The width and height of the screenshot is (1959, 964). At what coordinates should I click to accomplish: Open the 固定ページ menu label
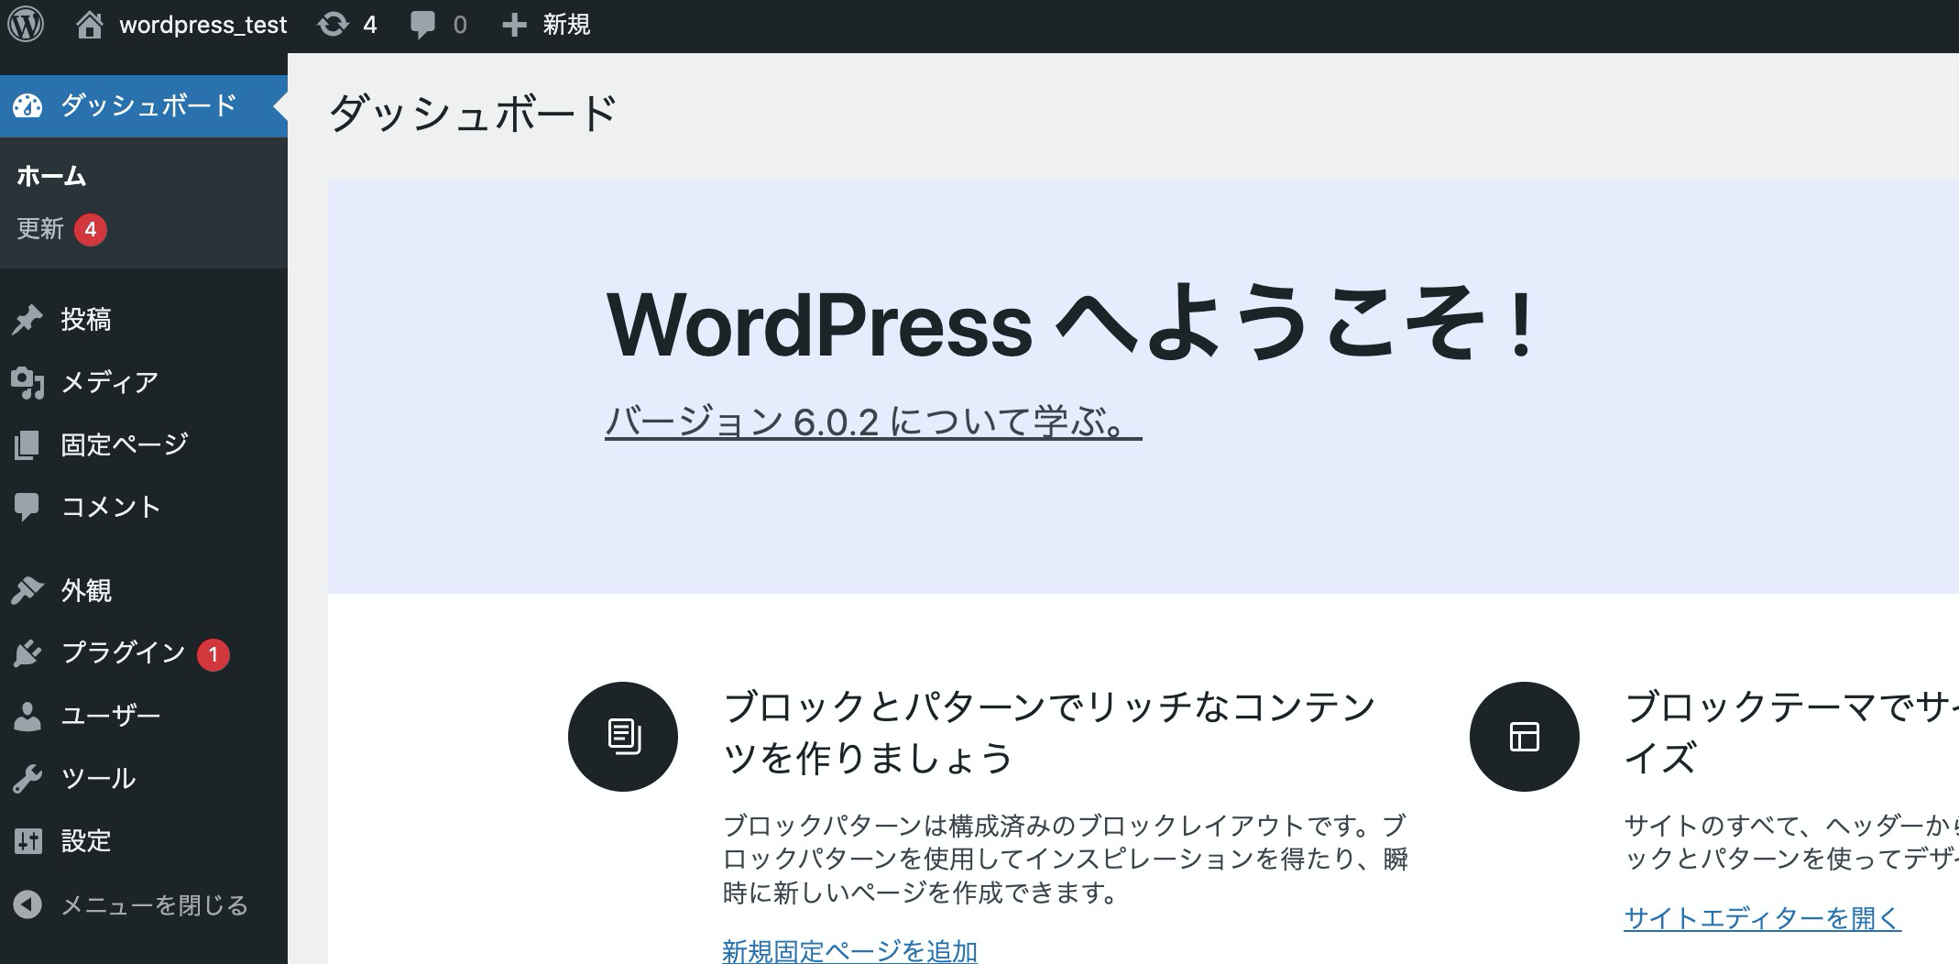point(125,444)
